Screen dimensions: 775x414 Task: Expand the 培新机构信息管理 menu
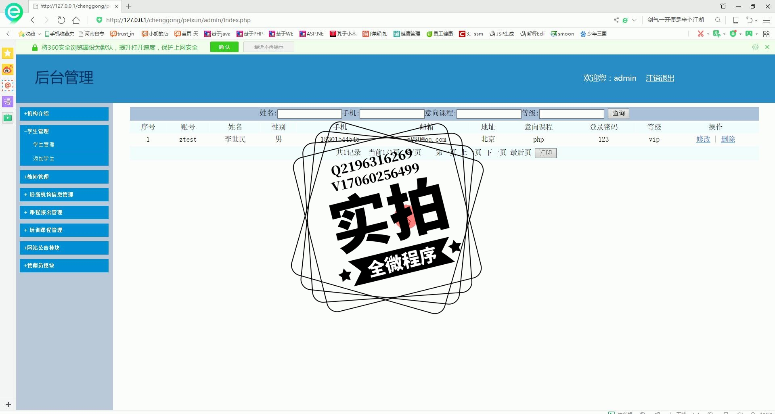click(64, 194)
